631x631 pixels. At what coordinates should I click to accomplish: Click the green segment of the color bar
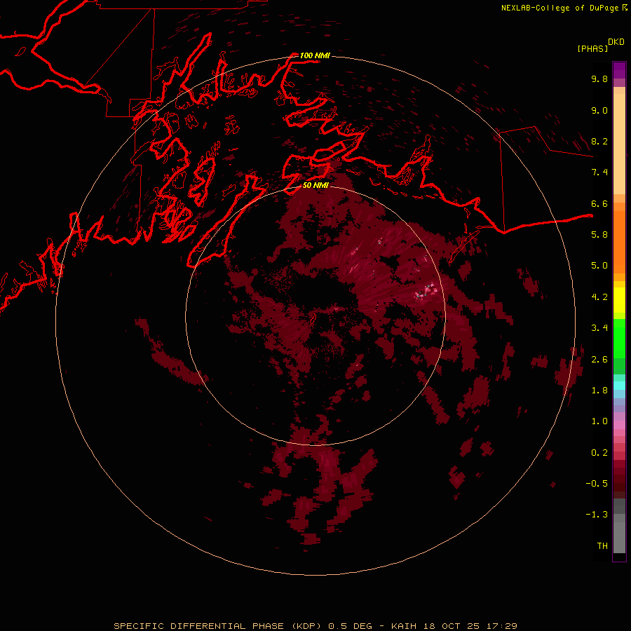(619, 339)
